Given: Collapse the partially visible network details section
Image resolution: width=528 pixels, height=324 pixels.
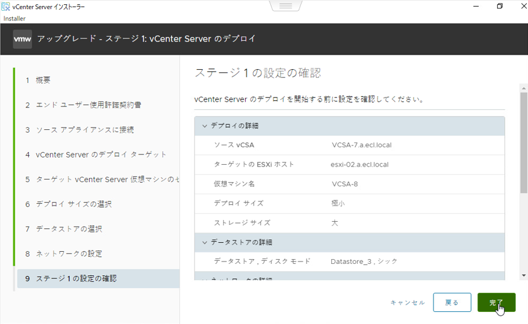Looking at the screenshot, I should (205, 280).
